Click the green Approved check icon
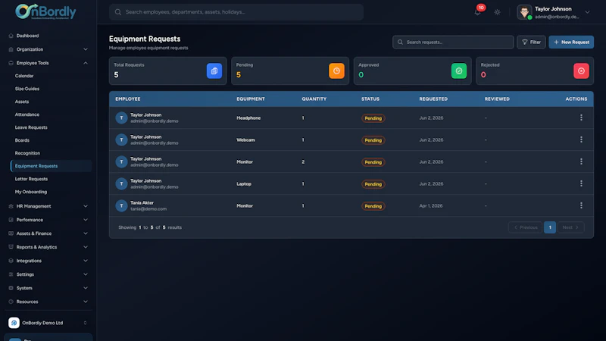 pyautogui.click(x=459, y=70)
